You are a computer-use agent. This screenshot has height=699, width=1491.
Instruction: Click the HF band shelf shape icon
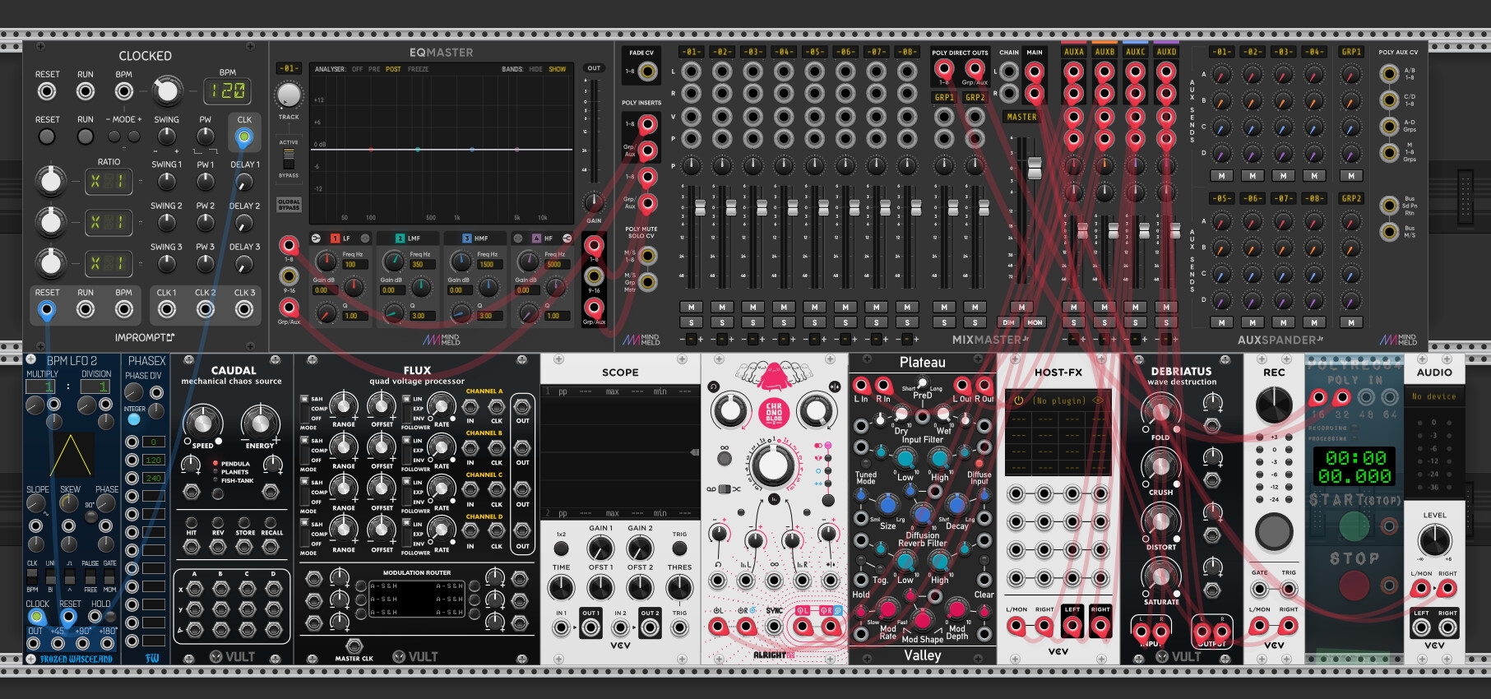point(567,238)
